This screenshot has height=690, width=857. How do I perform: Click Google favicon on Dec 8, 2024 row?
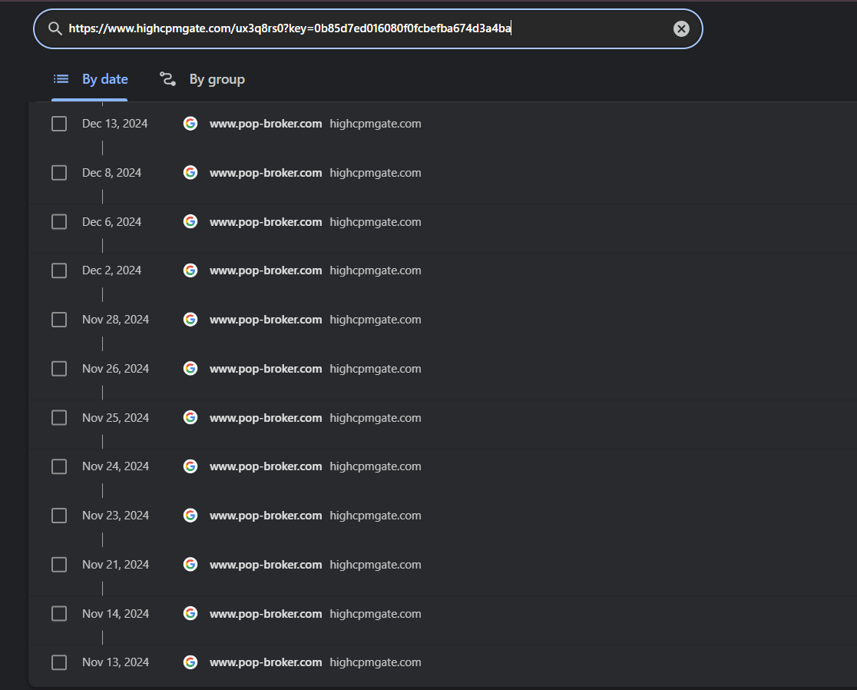(190, 173)
